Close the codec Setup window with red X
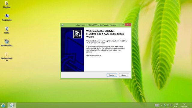192x108 pixels. click(128, 25)
